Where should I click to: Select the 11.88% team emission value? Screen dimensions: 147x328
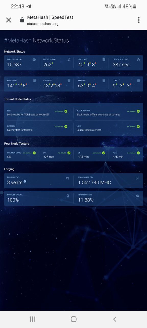[86, 200]
